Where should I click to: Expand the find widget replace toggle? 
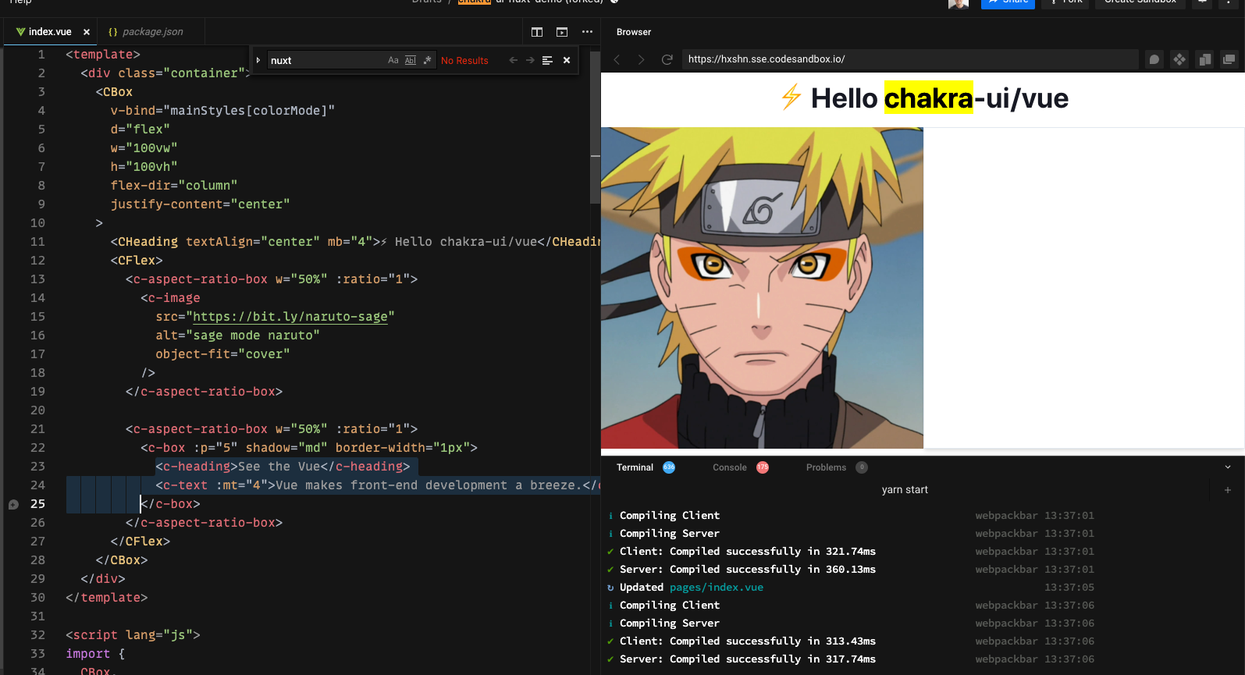(x=258, y=60)
